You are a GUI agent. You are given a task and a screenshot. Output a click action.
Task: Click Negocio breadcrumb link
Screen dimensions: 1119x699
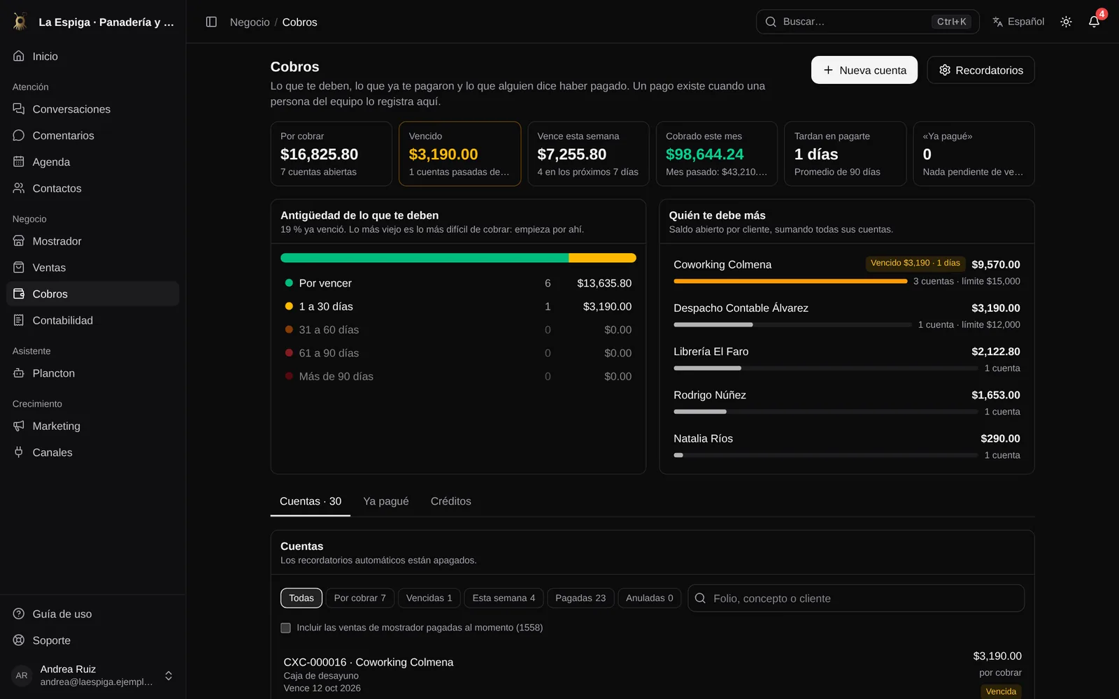250,22
